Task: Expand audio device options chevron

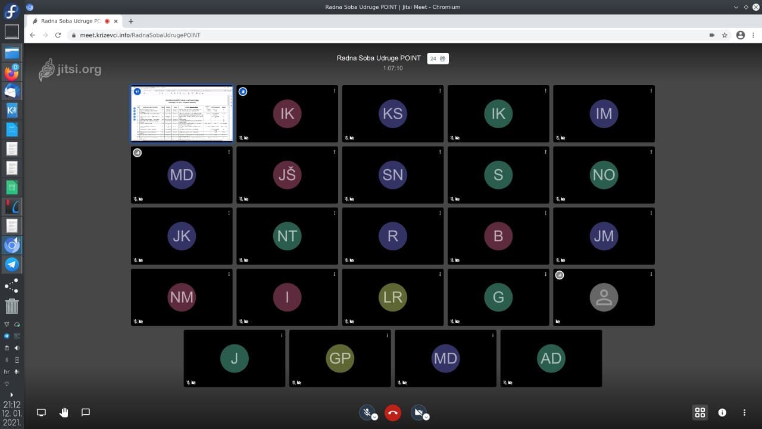Action: (x=374, y=417)
